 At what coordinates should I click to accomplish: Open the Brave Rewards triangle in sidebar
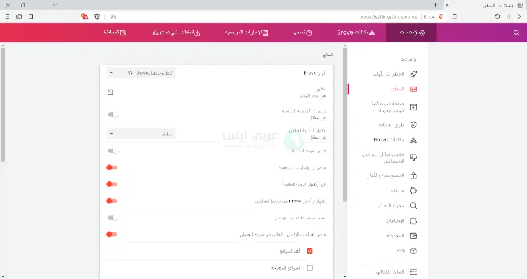(413, 140)
